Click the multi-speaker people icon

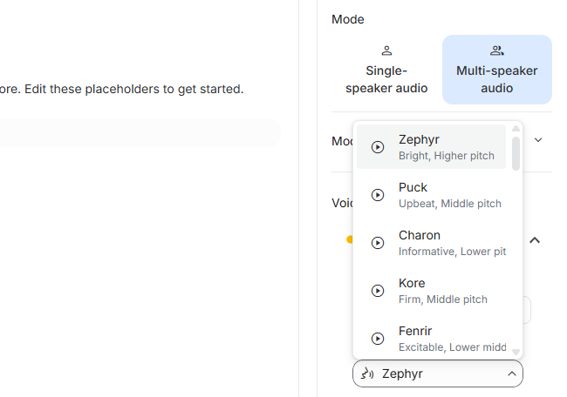click(x=497, y=50)
